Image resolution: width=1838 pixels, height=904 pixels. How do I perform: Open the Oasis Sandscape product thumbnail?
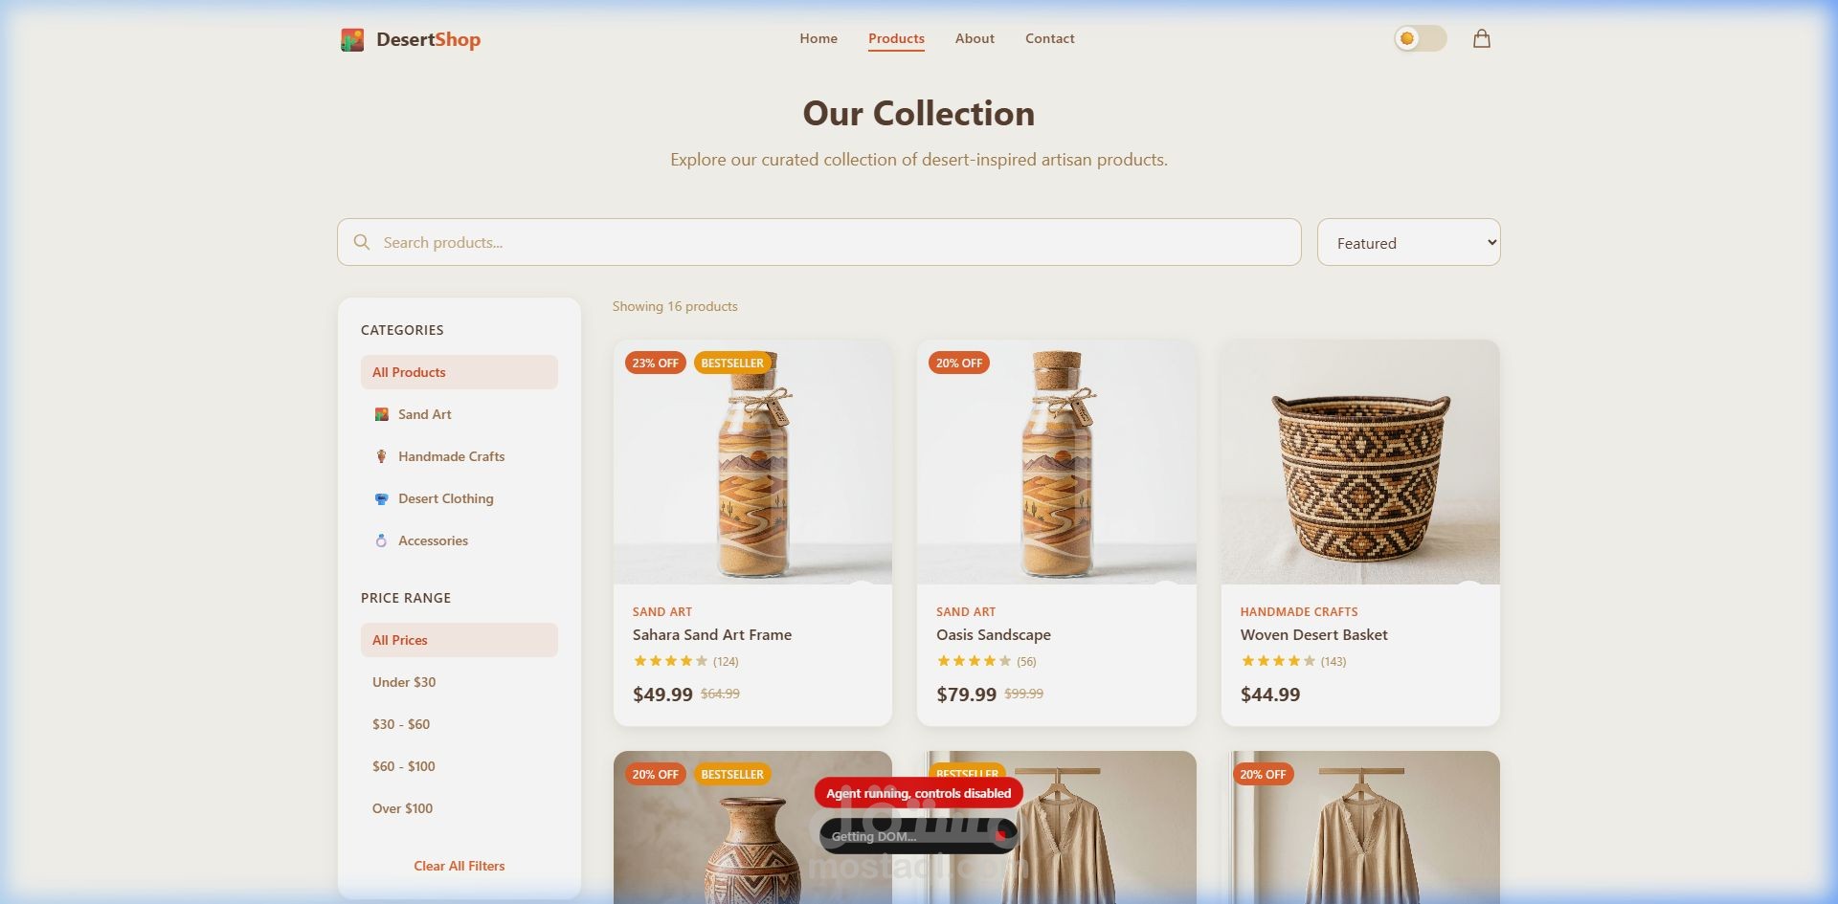[x=1056, y=462]
